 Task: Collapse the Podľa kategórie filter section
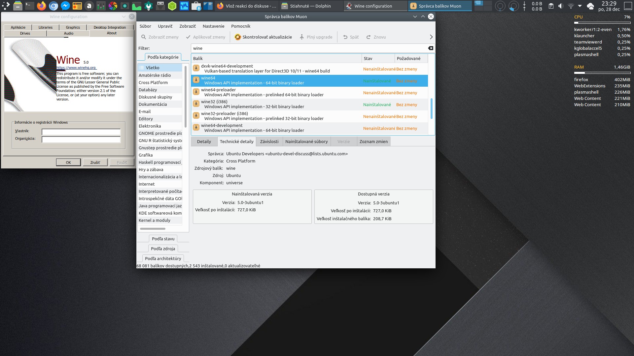163,57
